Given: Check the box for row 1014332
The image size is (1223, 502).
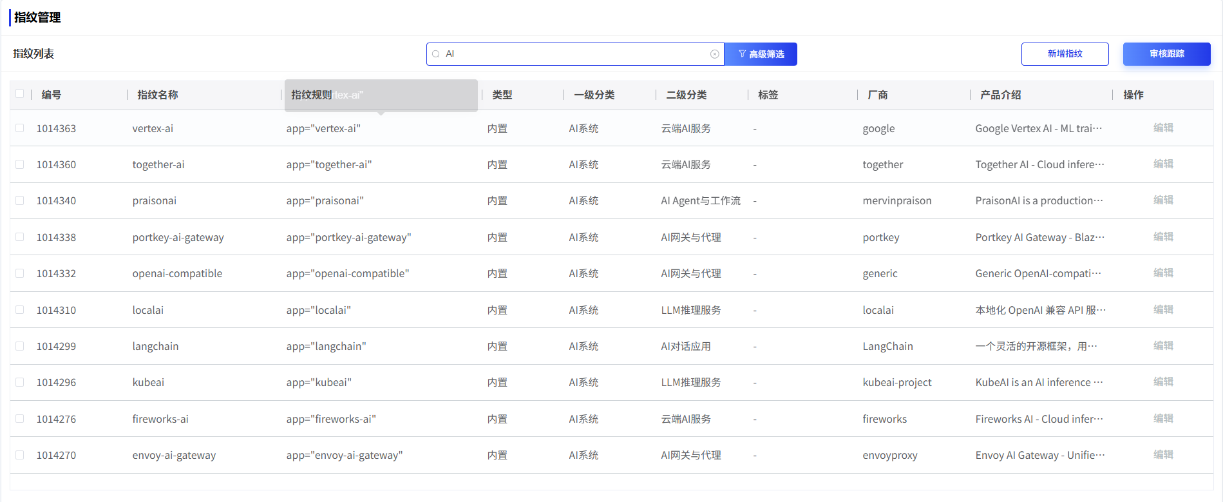Looking at the screenshot, I should [20, 273].
